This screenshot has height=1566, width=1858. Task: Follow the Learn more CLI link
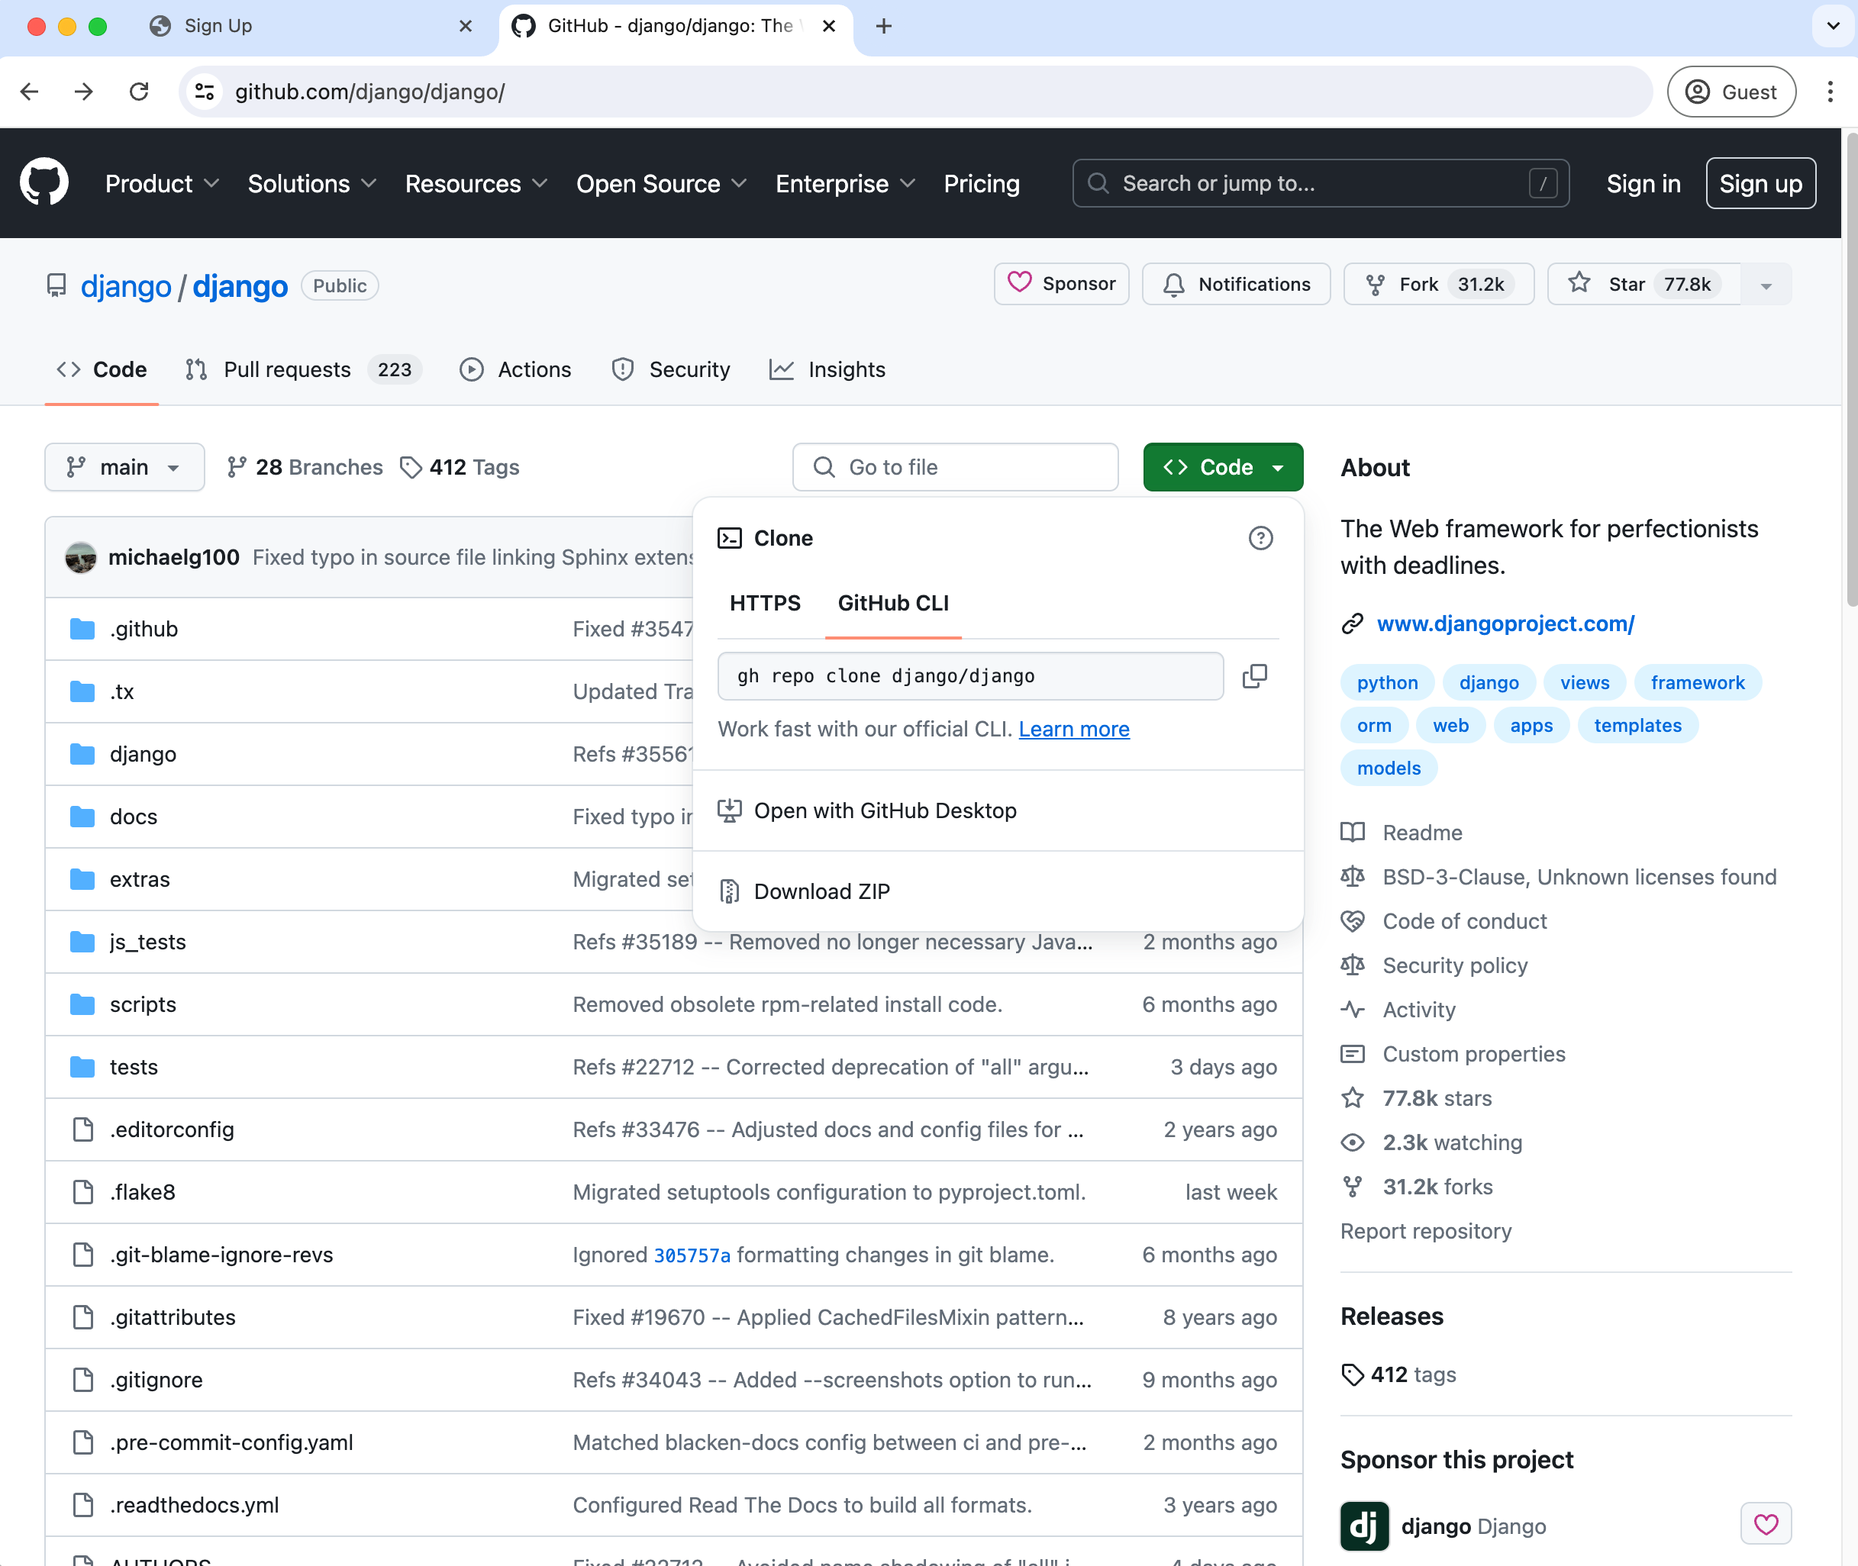click(x=1074, y=729)
